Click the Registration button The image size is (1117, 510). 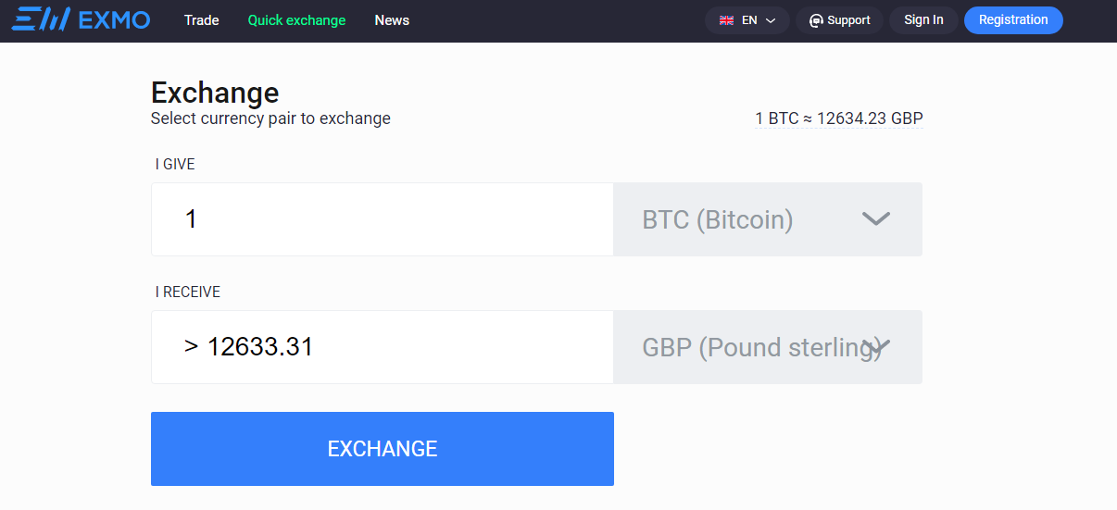click(1013, 20)
